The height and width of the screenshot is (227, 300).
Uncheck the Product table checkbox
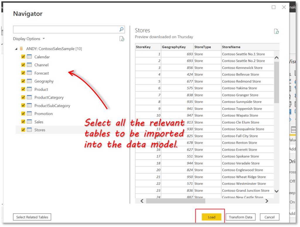point(23,89)
